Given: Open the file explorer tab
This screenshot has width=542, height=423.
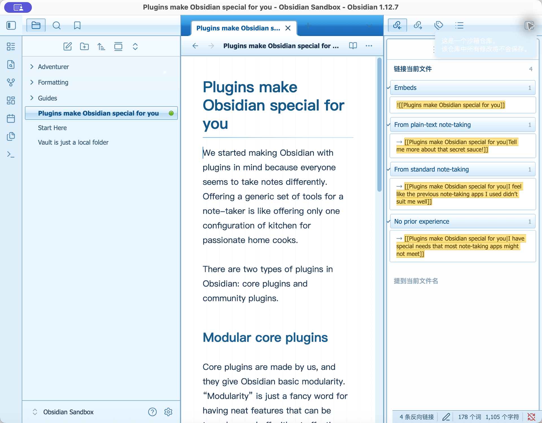Looking at the screenshot, I should click(x=36, y=25).
